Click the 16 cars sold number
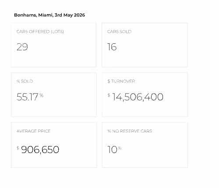This screenshot has height=188, width=219. tap(112, 47)
